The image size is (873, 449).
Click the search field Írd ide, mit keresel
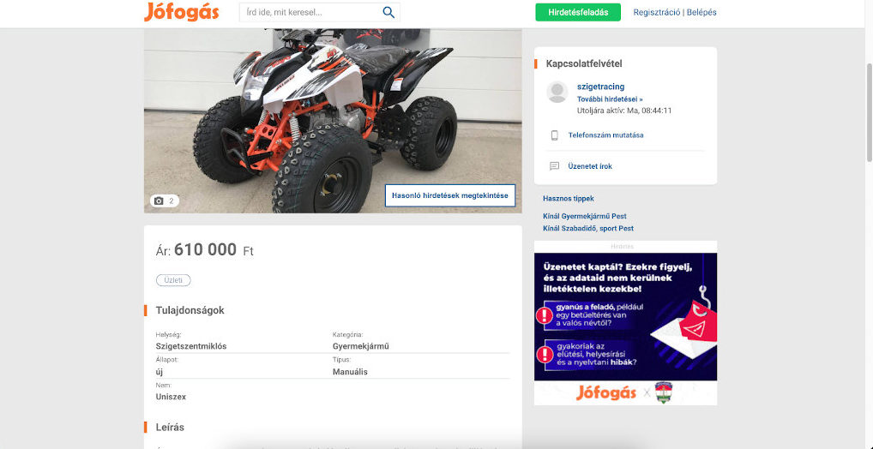click(310, 12)
